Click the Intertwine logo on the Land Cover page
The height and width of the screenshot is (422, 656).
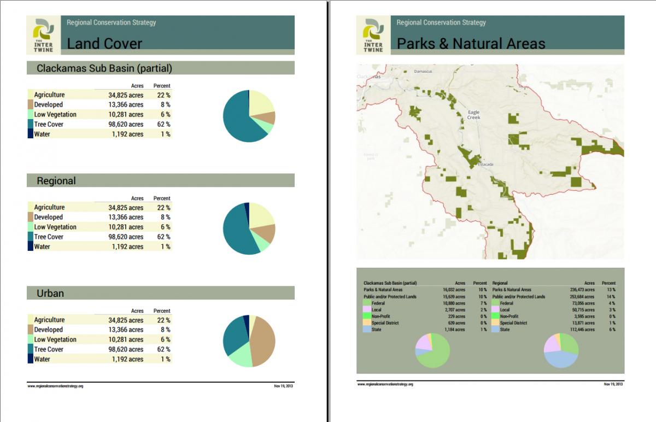(x=44, y=34)
